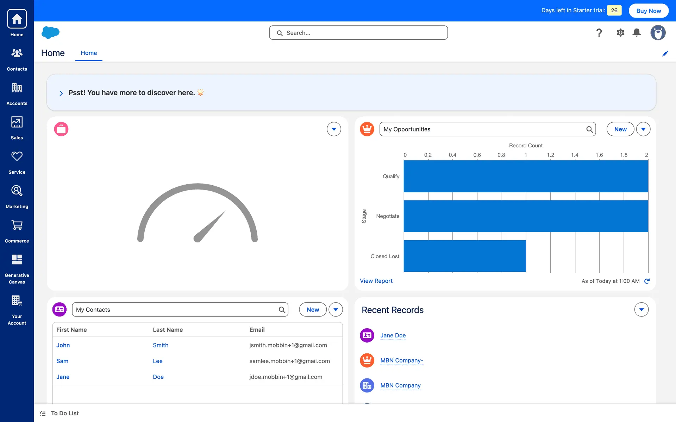The width and height of the screenshot is (676, 422).
Task: Open the Commerce cart icon
Action: [17, 231]
